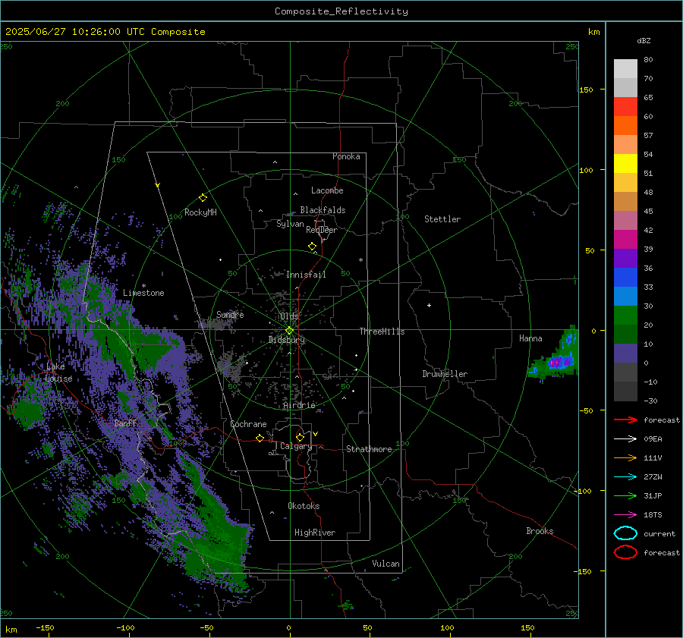Screen dimensions: 683x638
Task: Click the red forecast ellipse legend icon
Action: tap(625, 552)
